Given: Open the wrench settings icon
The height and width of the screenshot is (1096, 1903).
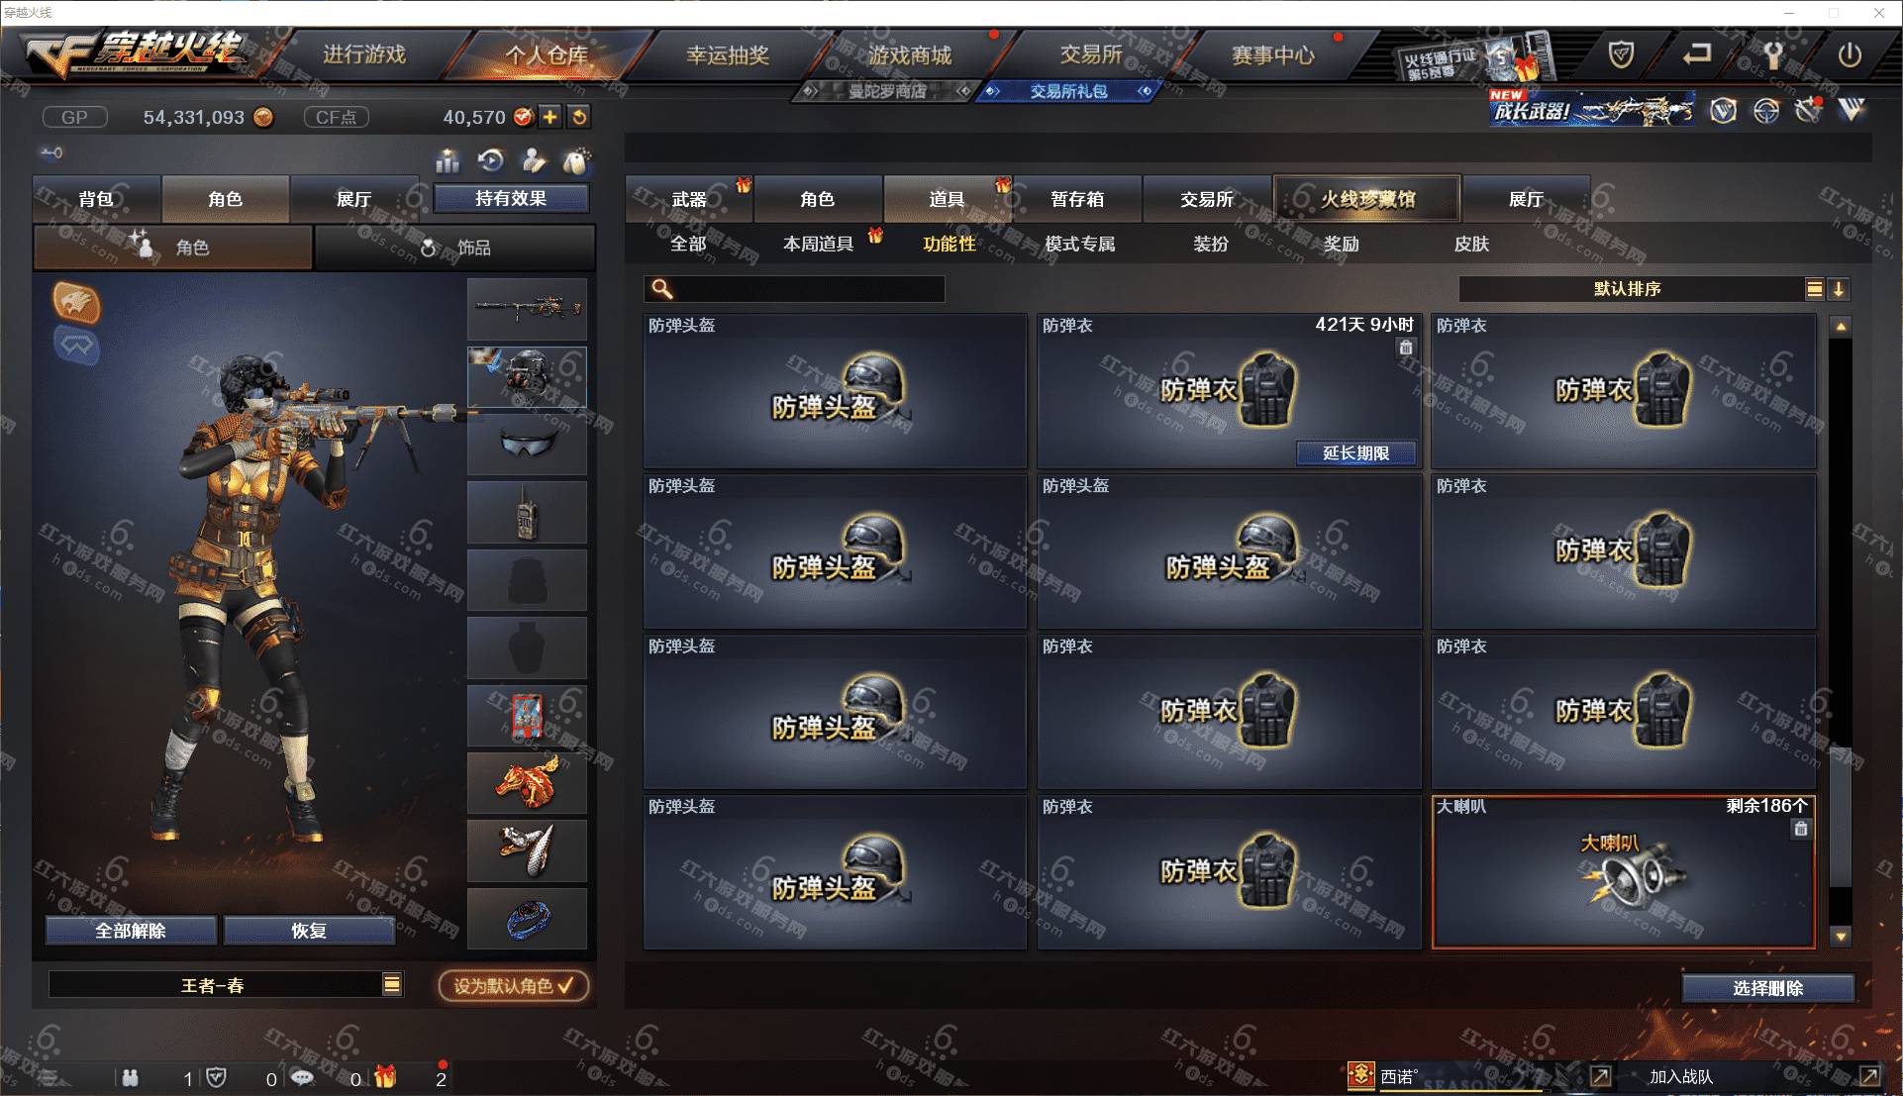Looking at the screenshot, I should (x=1773, y=55).
